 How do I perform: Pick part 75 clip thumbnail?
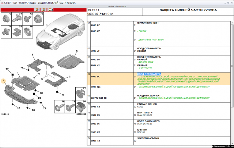17,32
